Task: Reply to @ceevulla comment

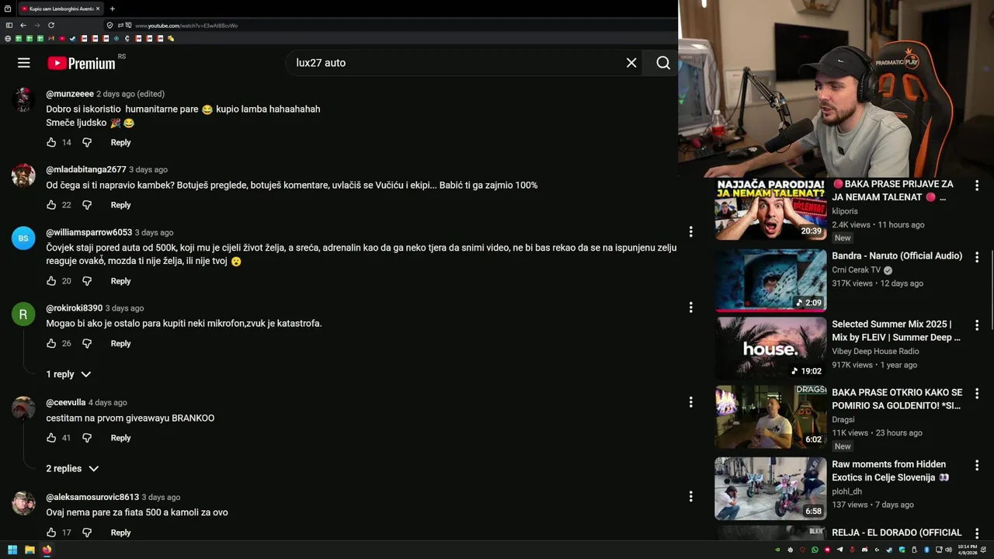Action: pos(120,438)
